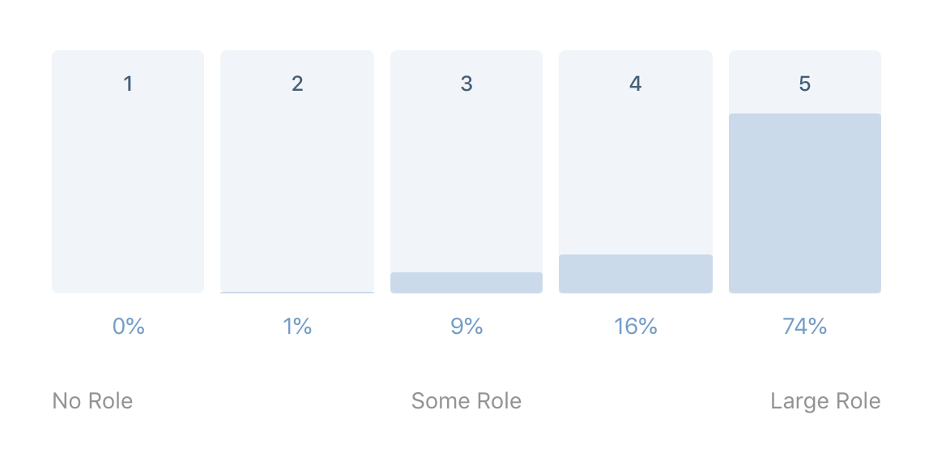Click the "Large Role" scale label
This screenshot has height=449, width=933.
pyautogui.click(x=825, y=401)
